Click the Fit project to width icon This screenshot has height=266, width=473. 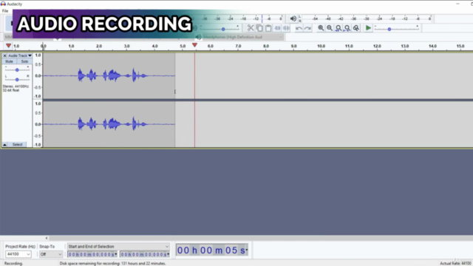point(347,28)
